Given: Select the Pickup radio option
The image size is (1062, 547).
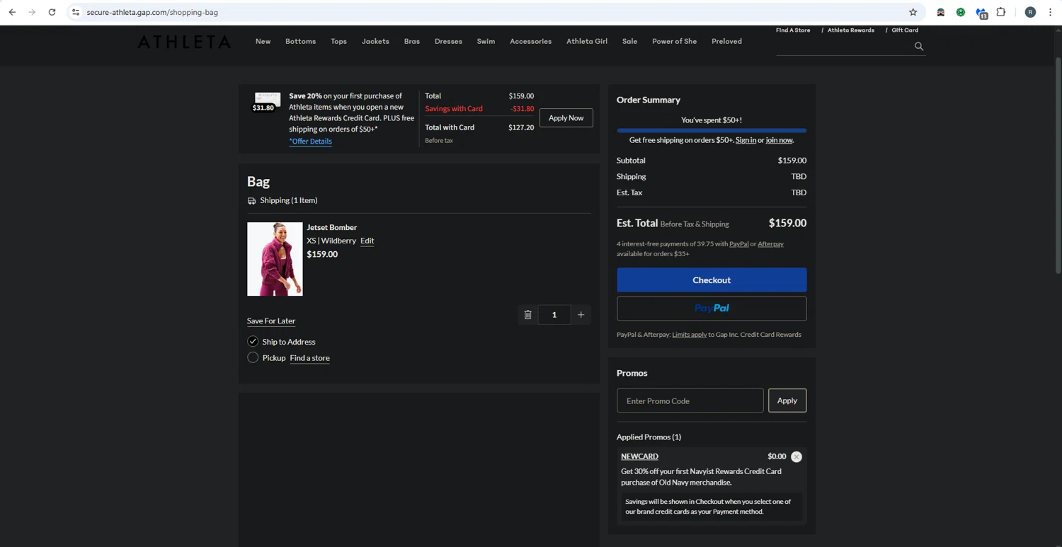Looking at the screenshot, I should click(x=253, y=357).
